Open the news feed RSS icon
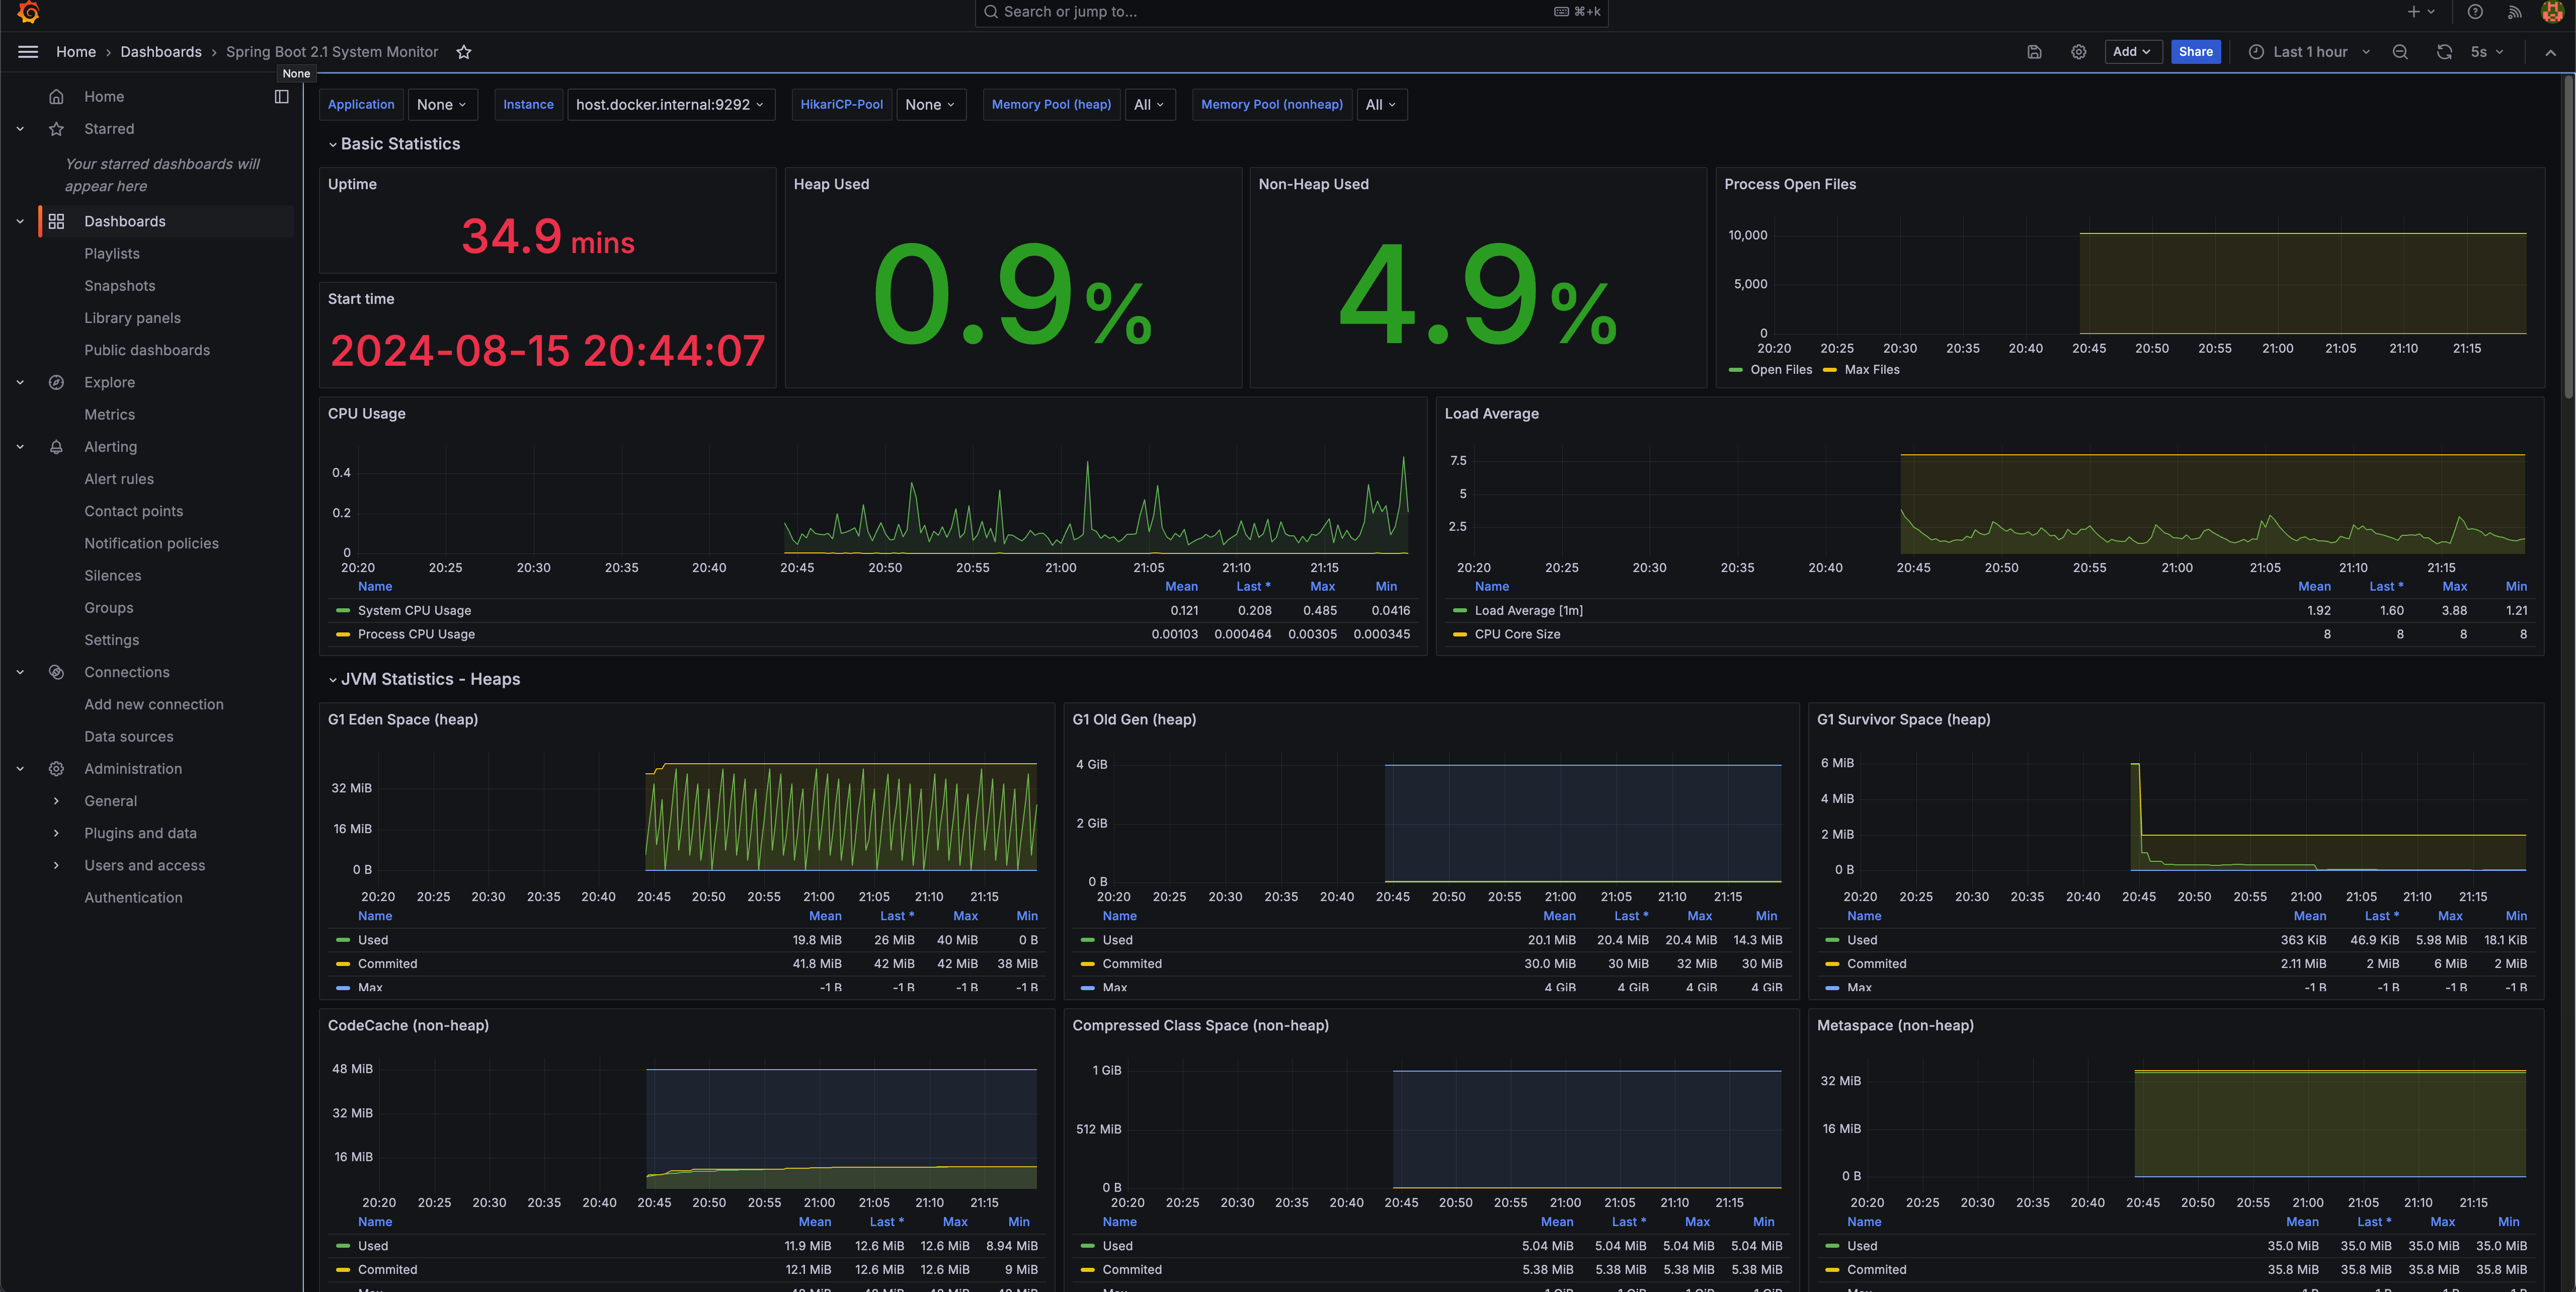2576x1292 pixels. 2514,12
